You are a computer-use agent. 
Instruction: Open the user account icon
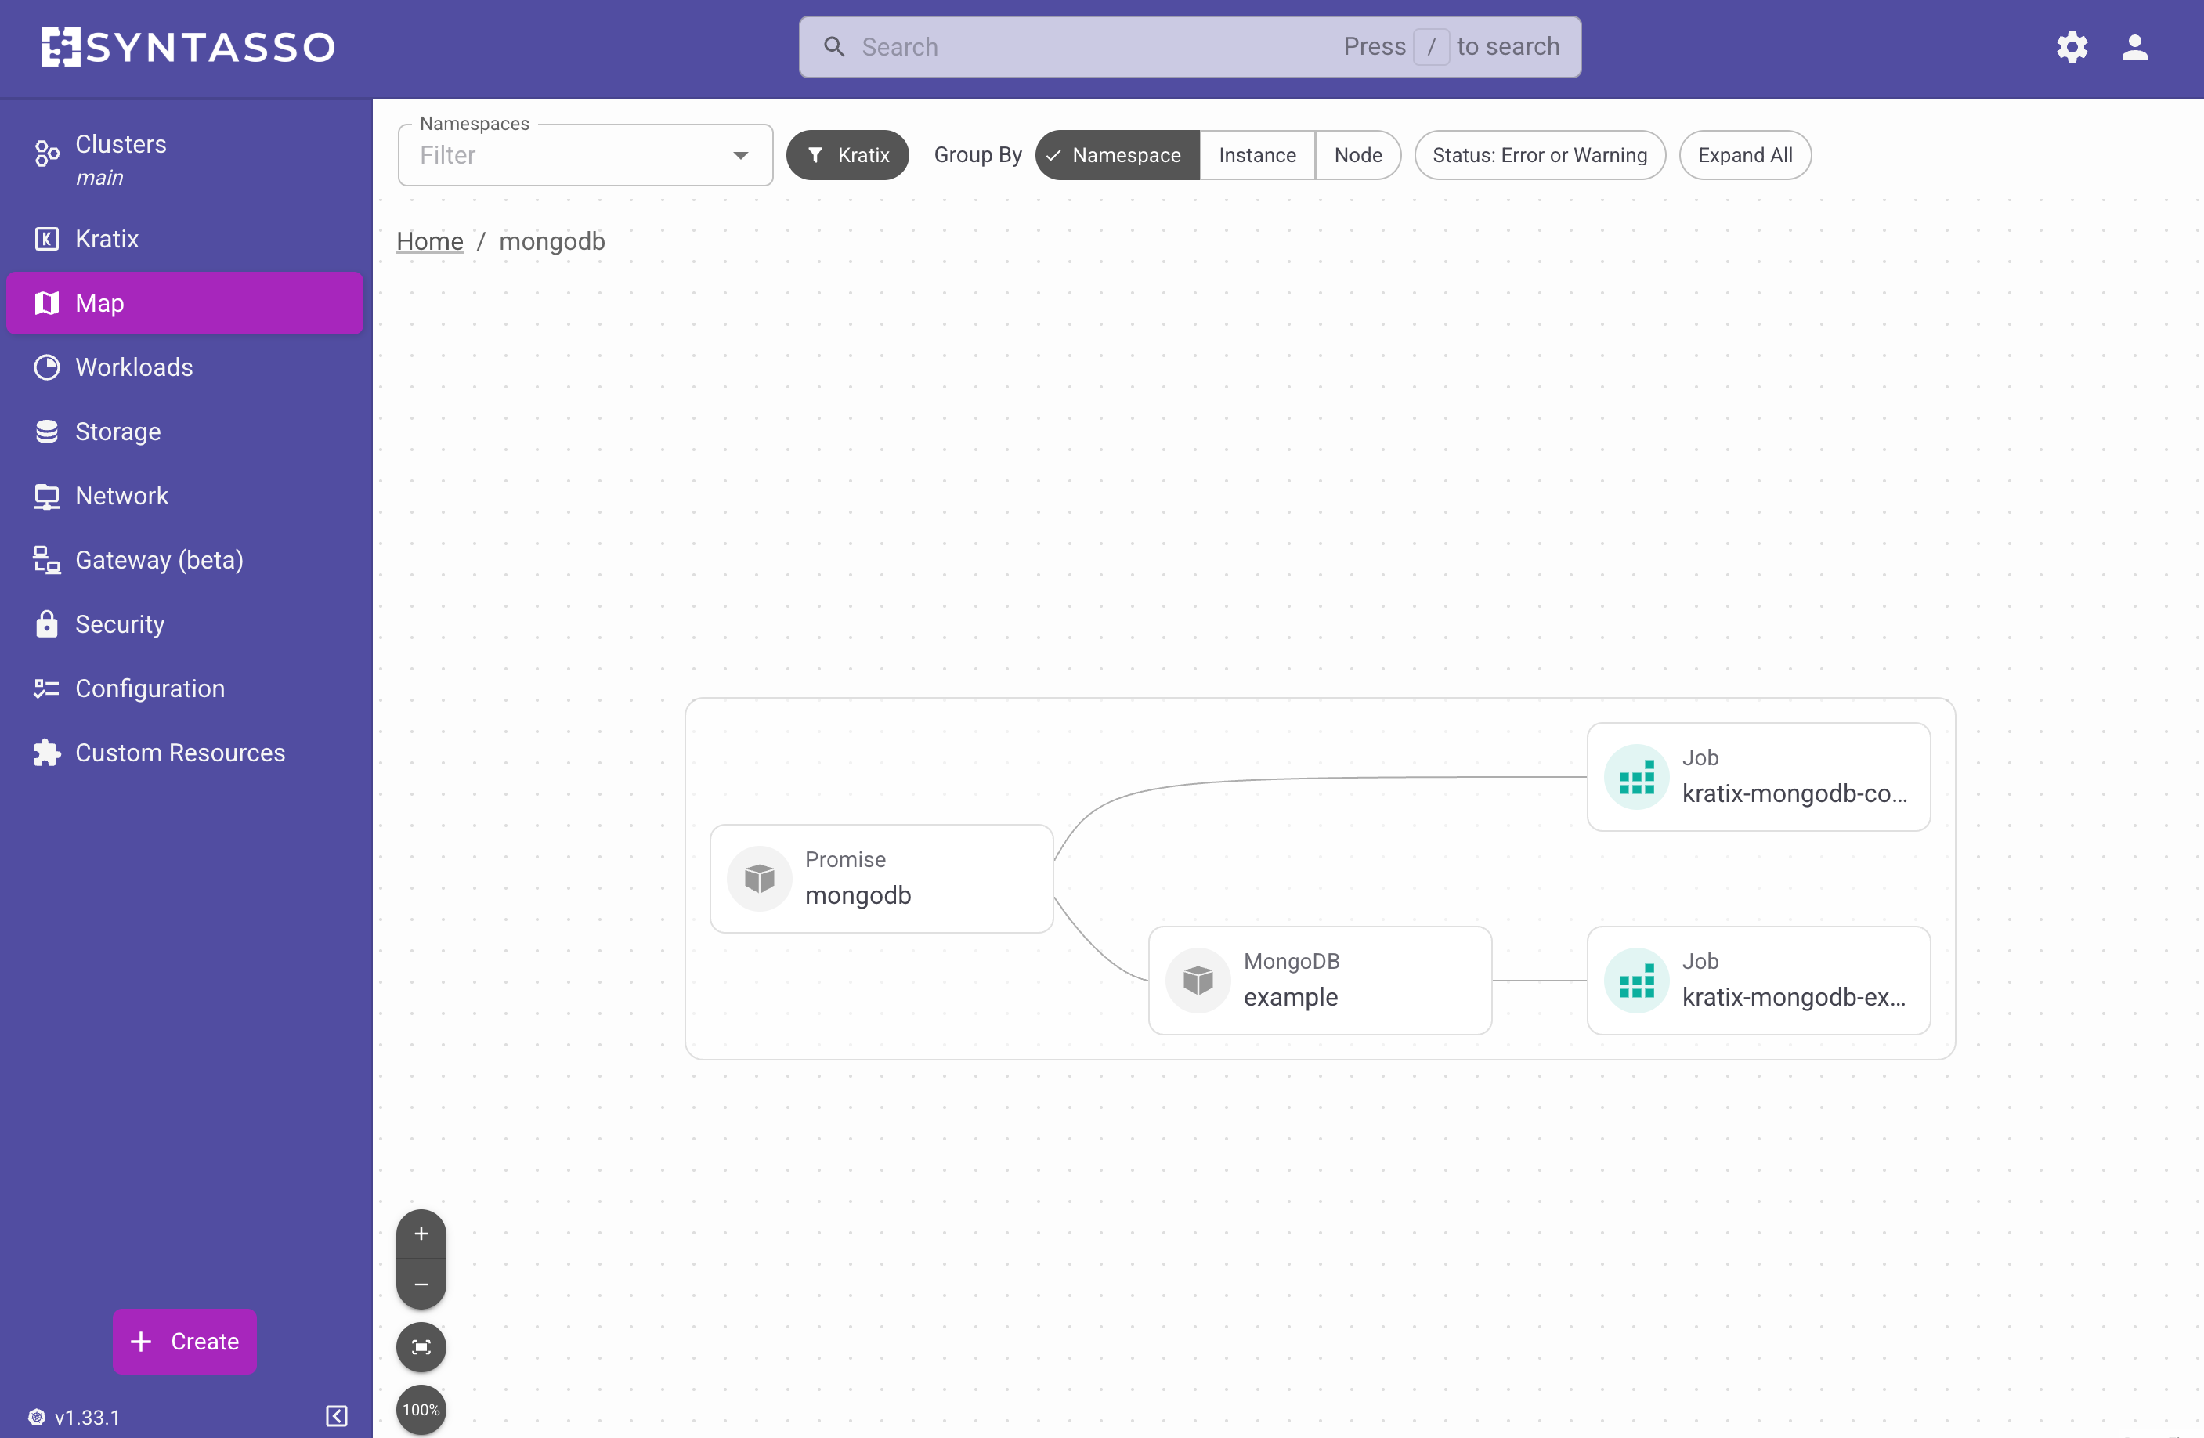click(x=2134, y=47)
